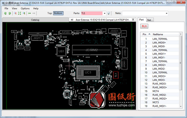Switch board side to Top
The width and height of the screenshot is (187, 118).
50,13
